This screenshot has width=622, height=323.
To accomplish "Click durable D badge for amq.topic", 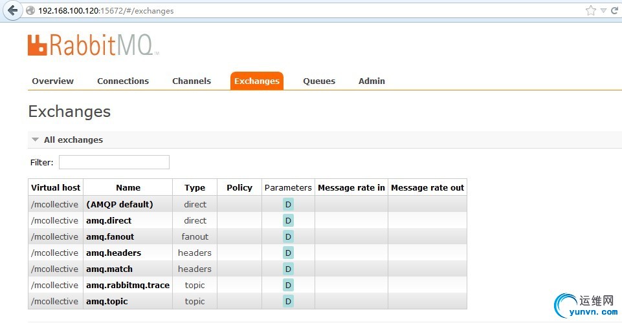I will coord(289,302).
